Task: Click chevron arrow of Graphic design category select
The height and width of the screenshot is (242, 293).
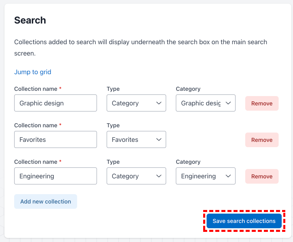Action: 228,103
